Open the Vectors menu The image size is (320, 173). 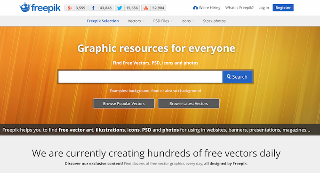pos(134,21)
